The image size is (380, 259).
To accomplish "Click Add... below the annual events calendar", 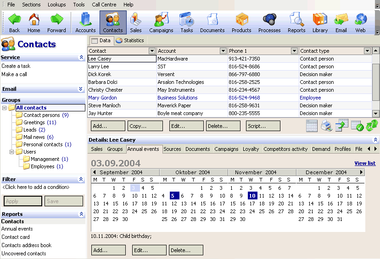I will coord(109,250).
